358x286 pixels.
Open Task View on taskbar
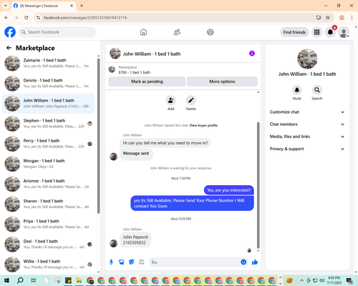[34, 280]
